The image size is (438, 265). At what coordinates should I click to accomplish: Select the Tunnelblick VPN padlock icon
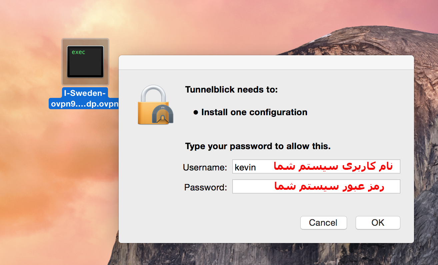coord(155,105)
